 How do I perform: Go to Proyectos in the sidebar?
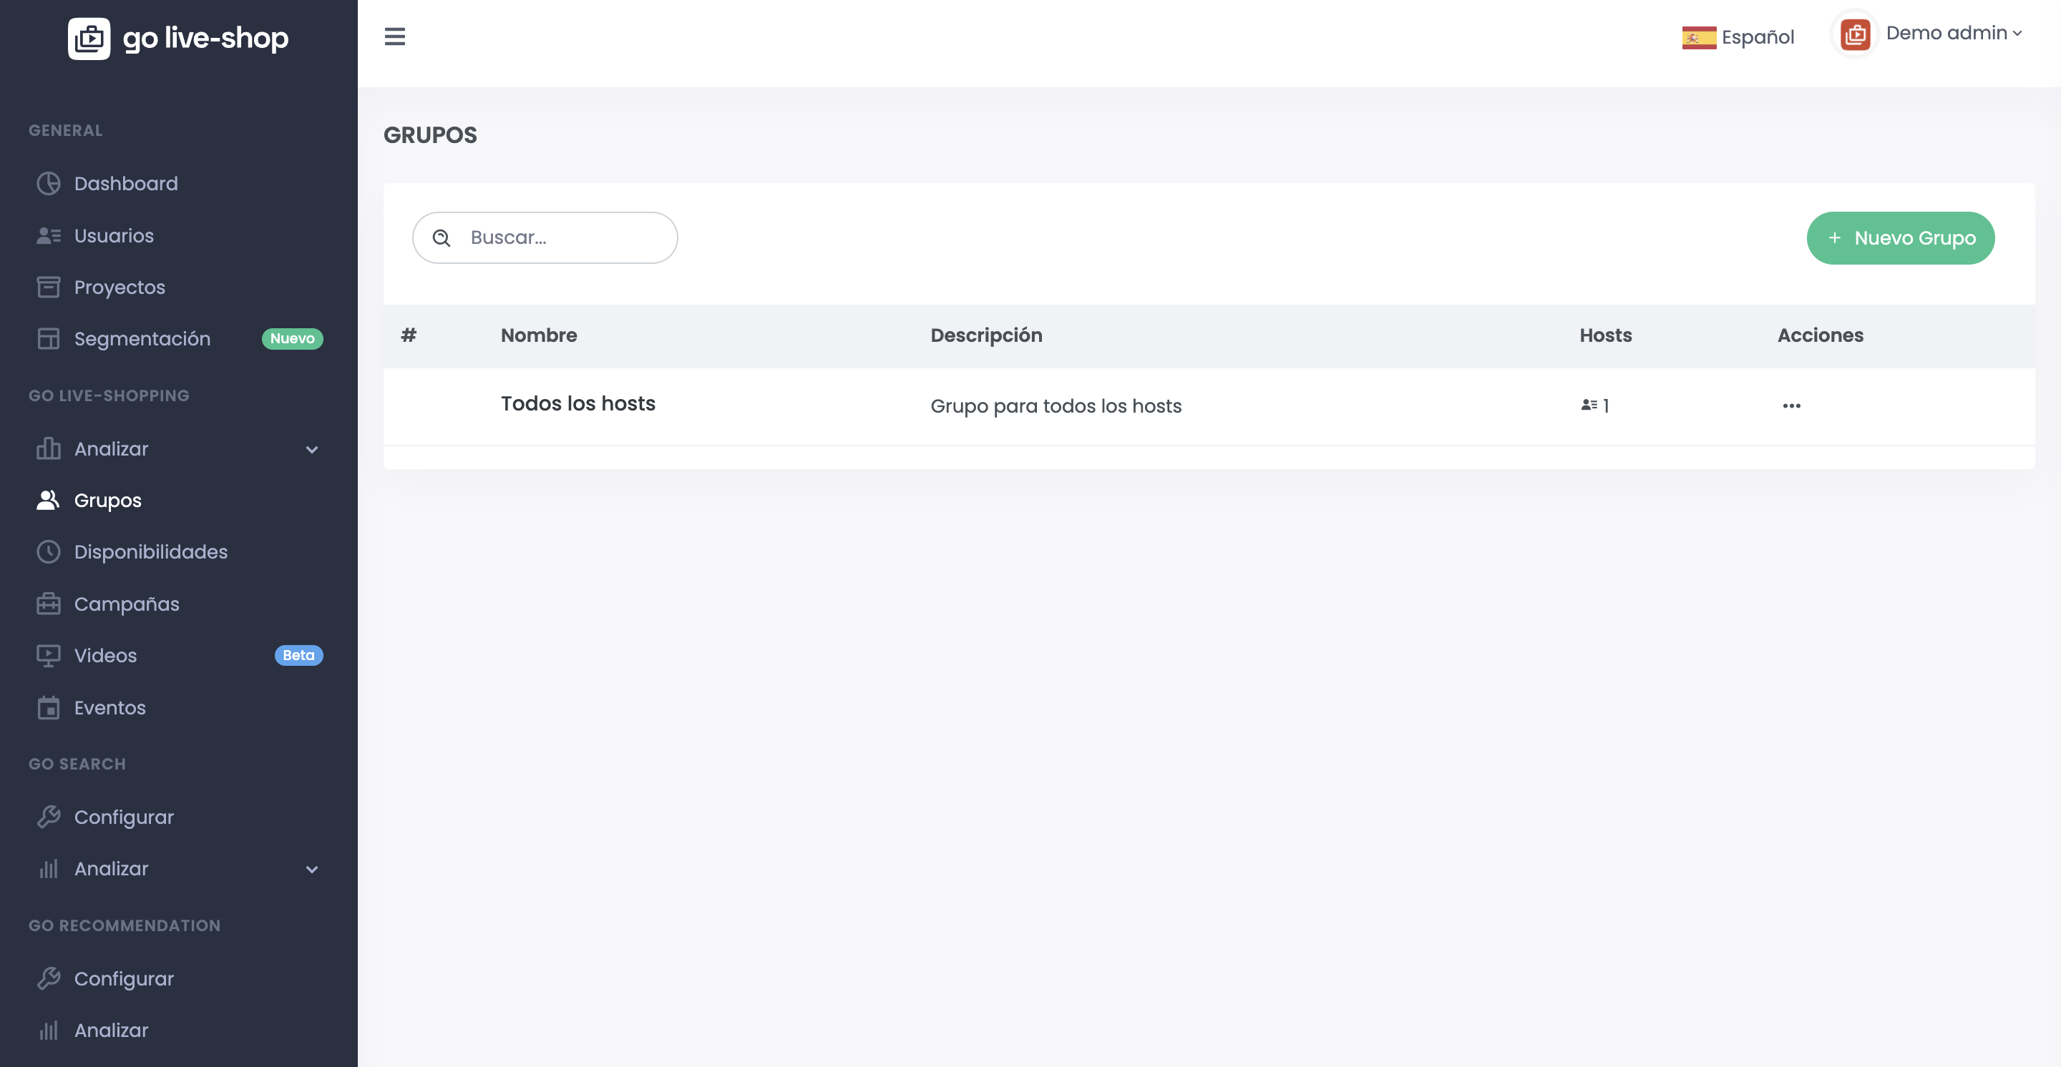[x=120, y=287]
